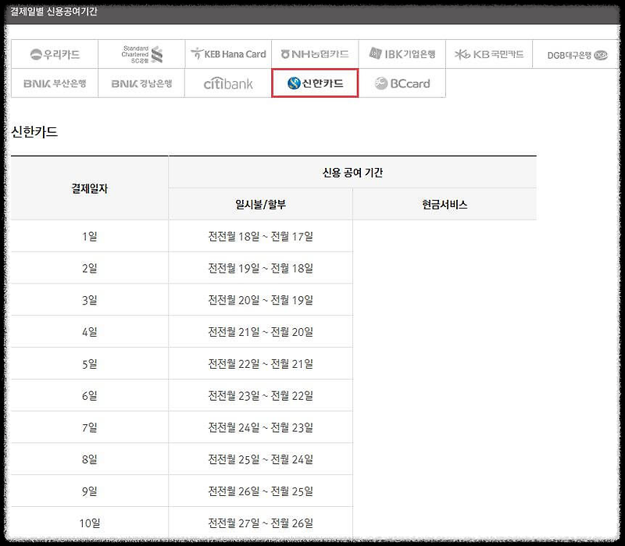Viewport: 625px width, 546px height.
Task: Select the 4일 payment date cell
Action: click(x=90, y=332)
